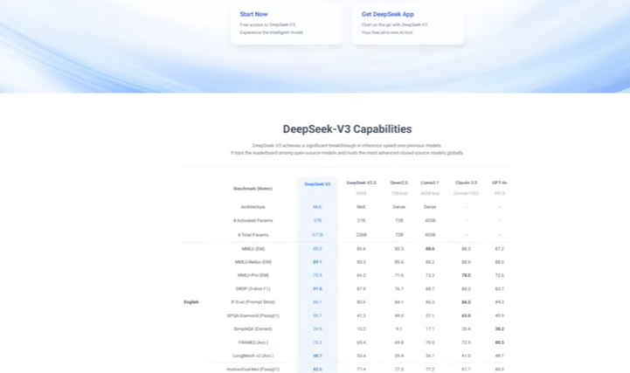This screenshot has height=373, width=630.
Task: Click the Claude-3.5 column header
Action: pos(466,183)
